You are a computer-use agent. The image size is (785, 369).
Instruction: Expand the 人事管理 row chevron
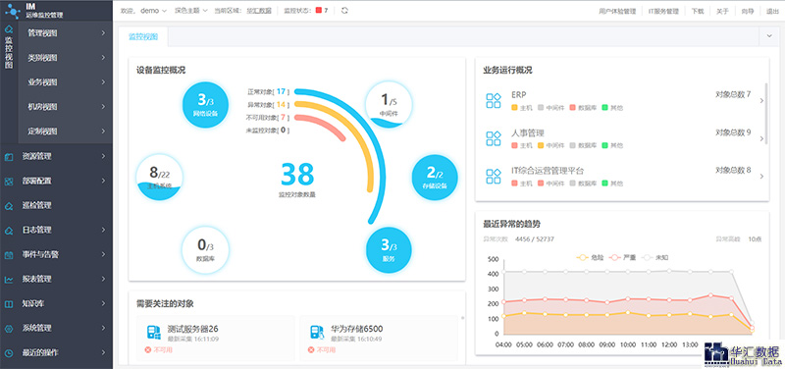pyautogui.click(x=761, y=138)
